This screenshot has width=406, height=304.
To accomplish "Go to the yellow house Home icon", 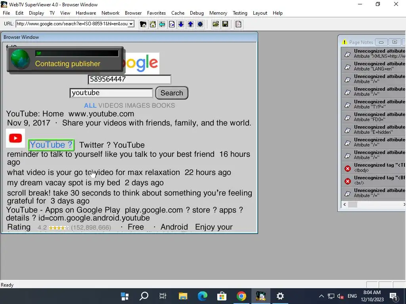I will tap(153, 24).
